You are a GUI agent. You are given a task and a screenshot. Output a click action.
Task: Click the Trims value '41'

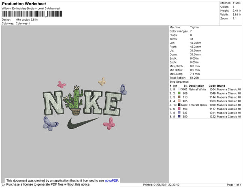coord(192,39)
